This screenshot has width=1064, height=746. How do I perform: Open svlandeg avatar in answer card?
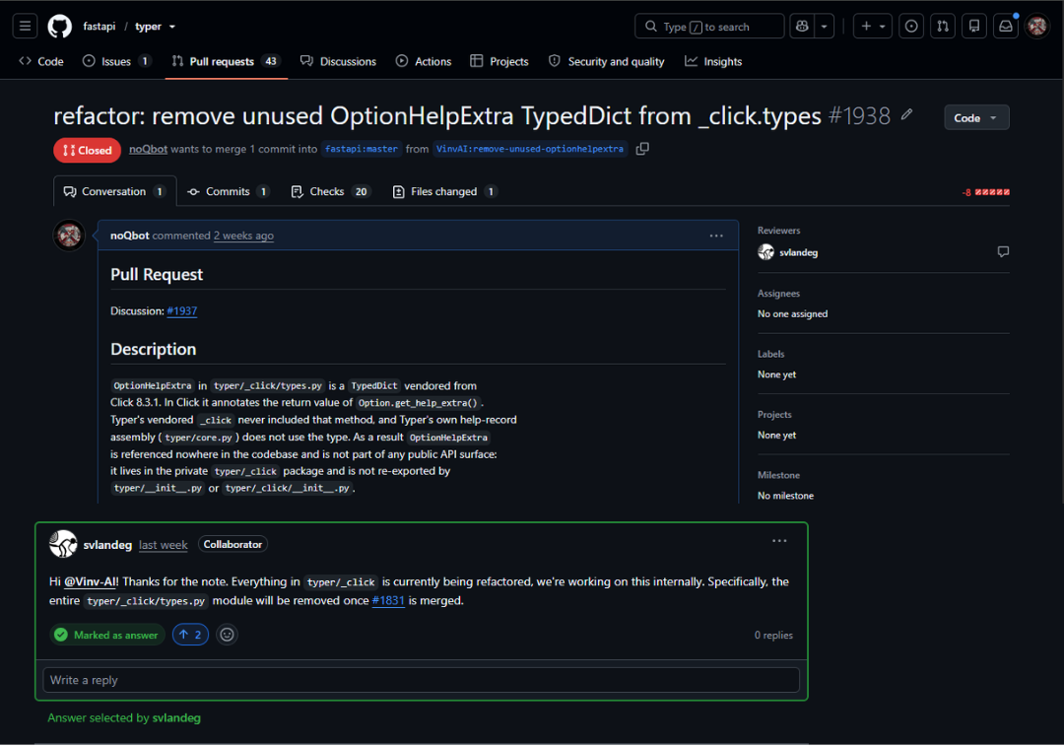point(63,544)
